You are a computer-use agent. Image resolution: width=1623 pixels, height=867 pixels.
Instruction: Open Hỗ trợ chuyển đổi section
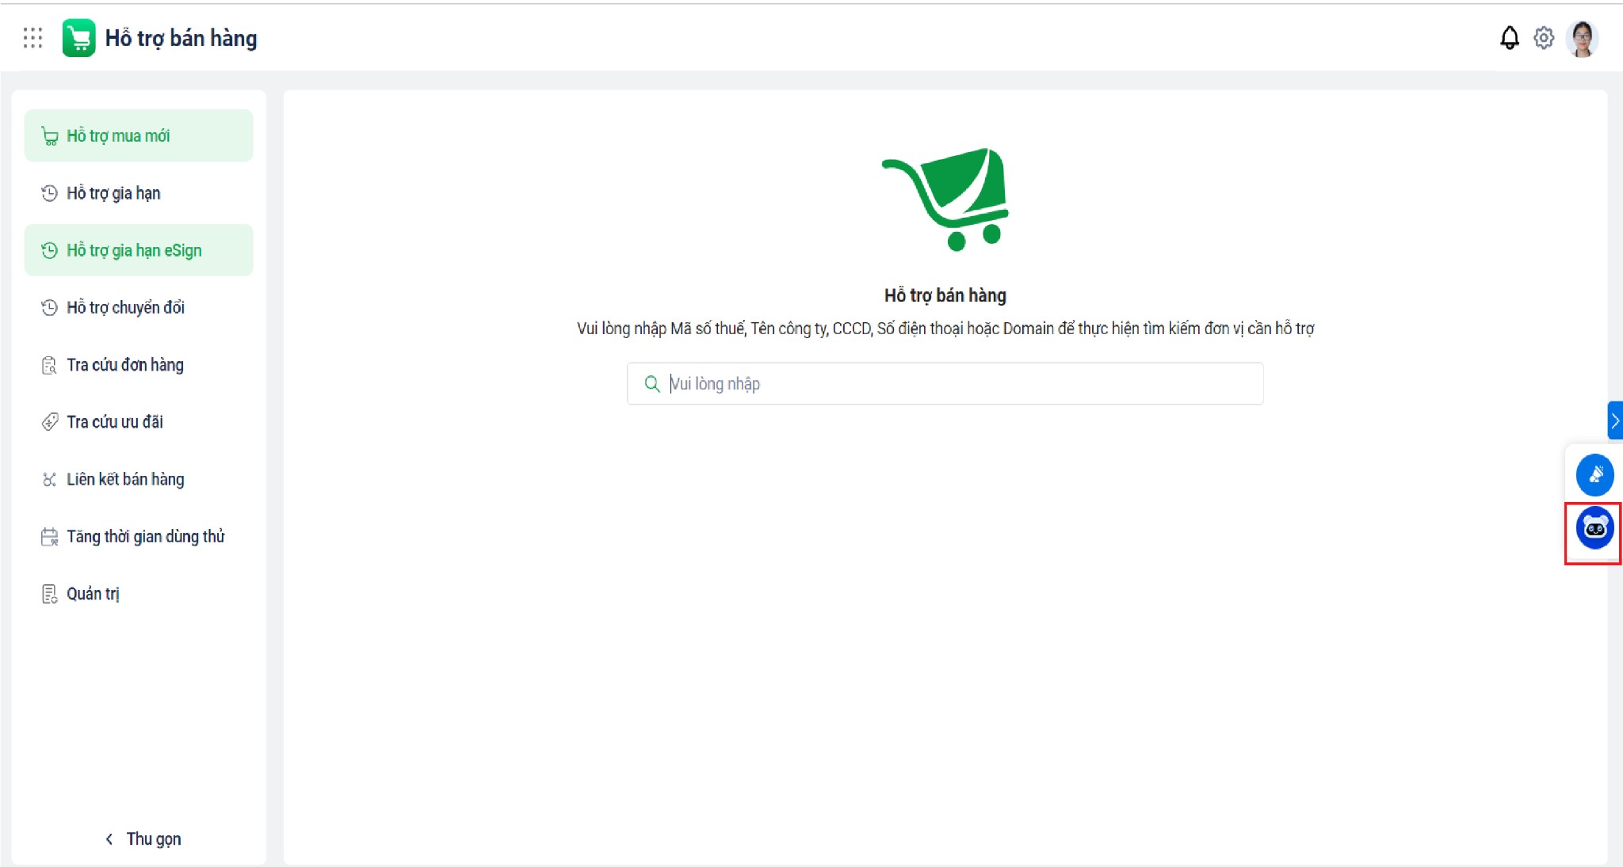(x=125, y=307)
